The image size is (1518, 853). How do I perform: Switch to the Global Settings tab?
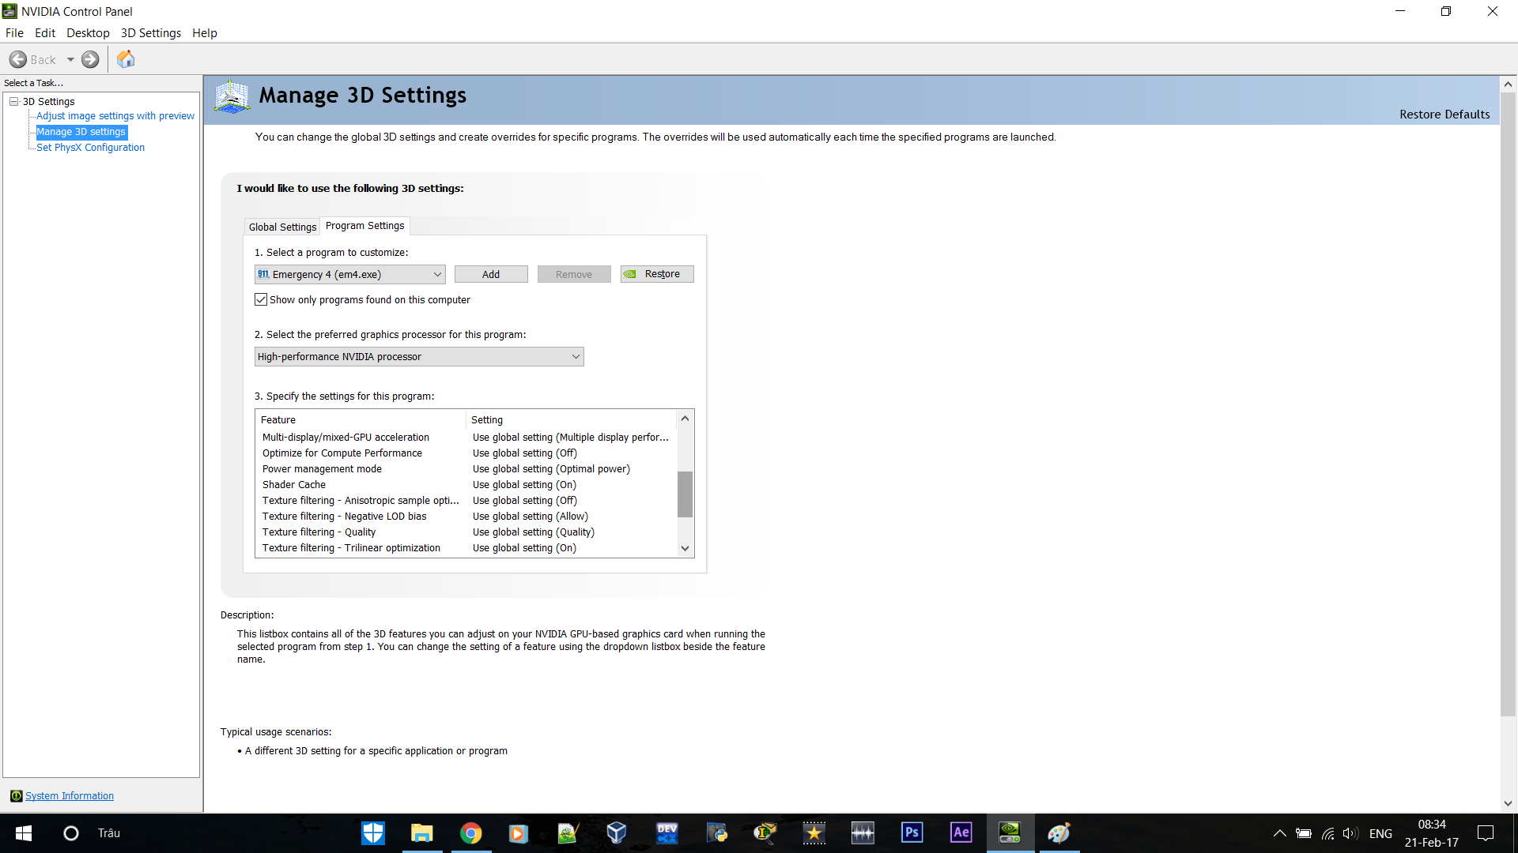[x=282, y=227]
